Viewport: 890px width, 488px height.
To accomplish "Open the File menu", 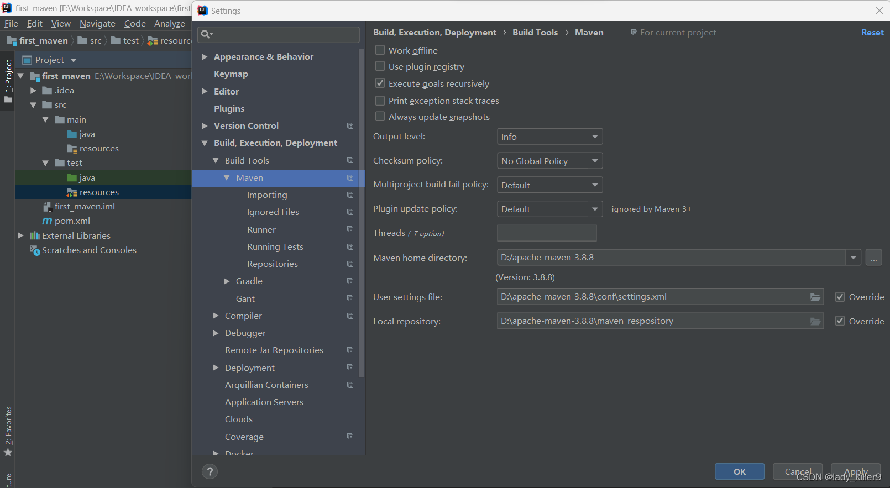I will 11,23.
